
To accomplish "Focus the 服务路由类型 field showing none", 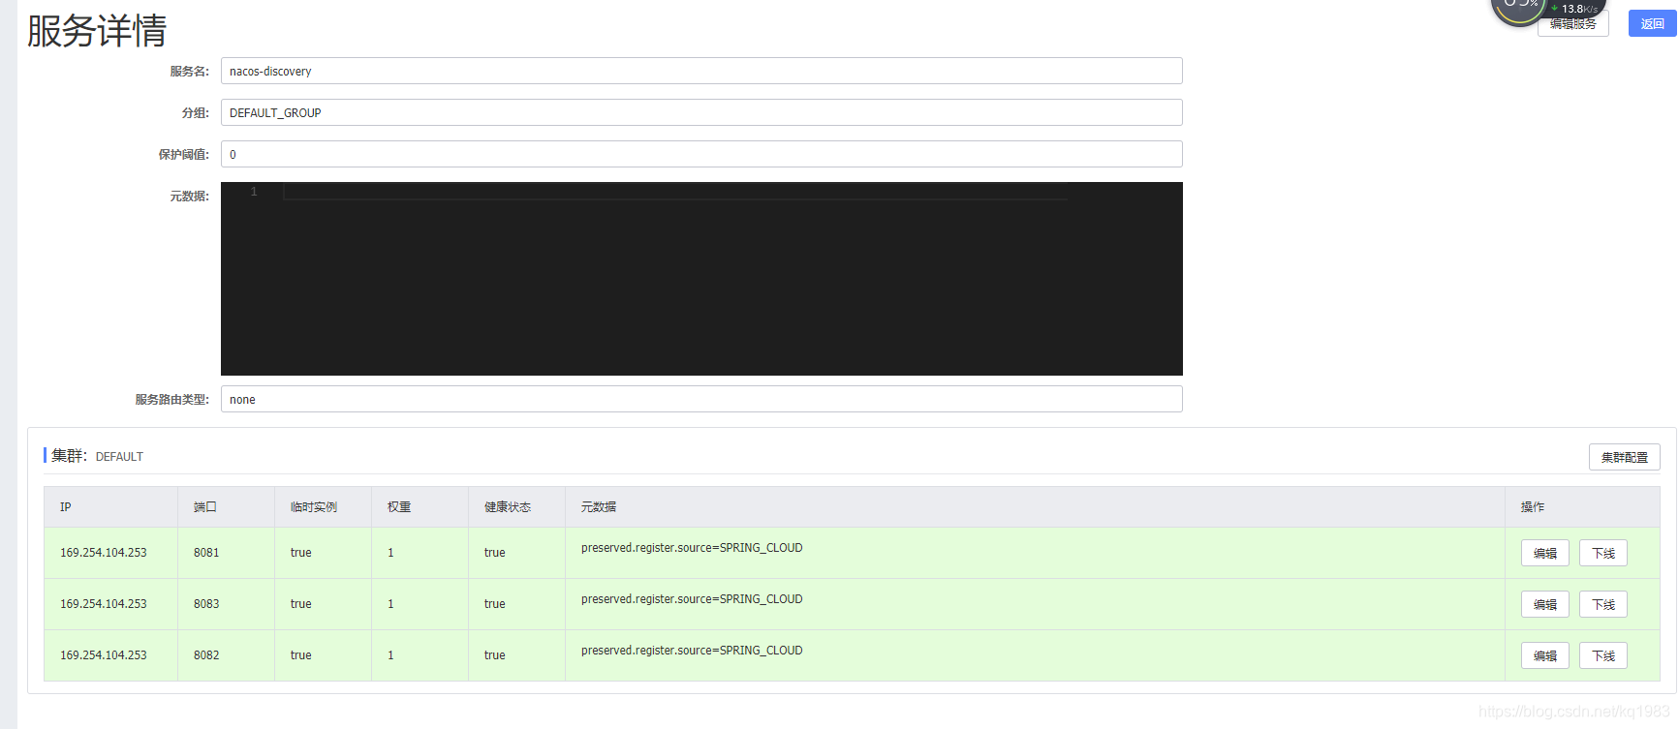I will pyautogui.click(x=701, y=399).
